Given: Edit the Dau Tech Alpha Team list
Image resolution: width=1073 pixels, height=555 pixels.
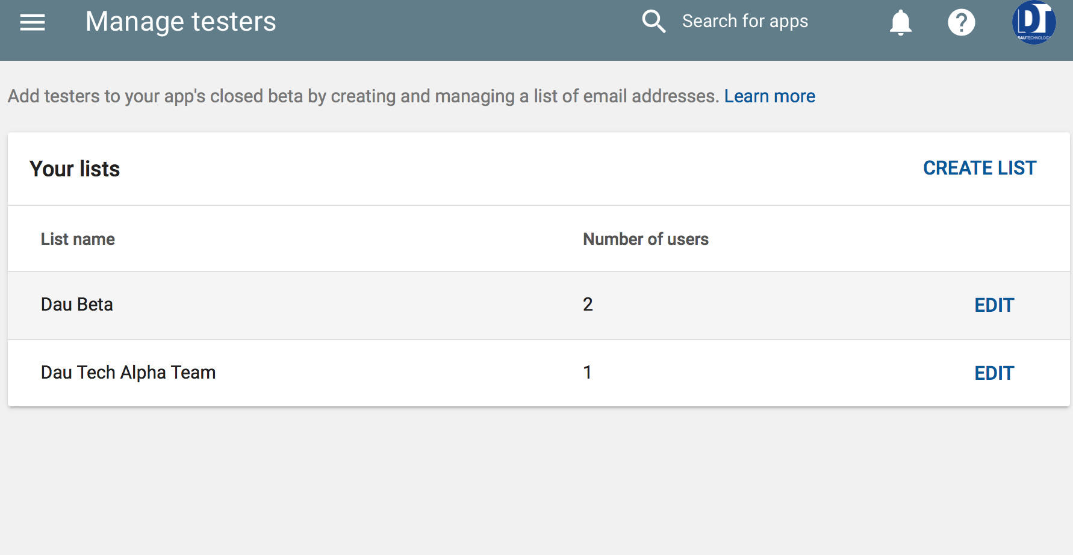Looking at the screenshot, I should pyautogui.click(x=994, y=373).
